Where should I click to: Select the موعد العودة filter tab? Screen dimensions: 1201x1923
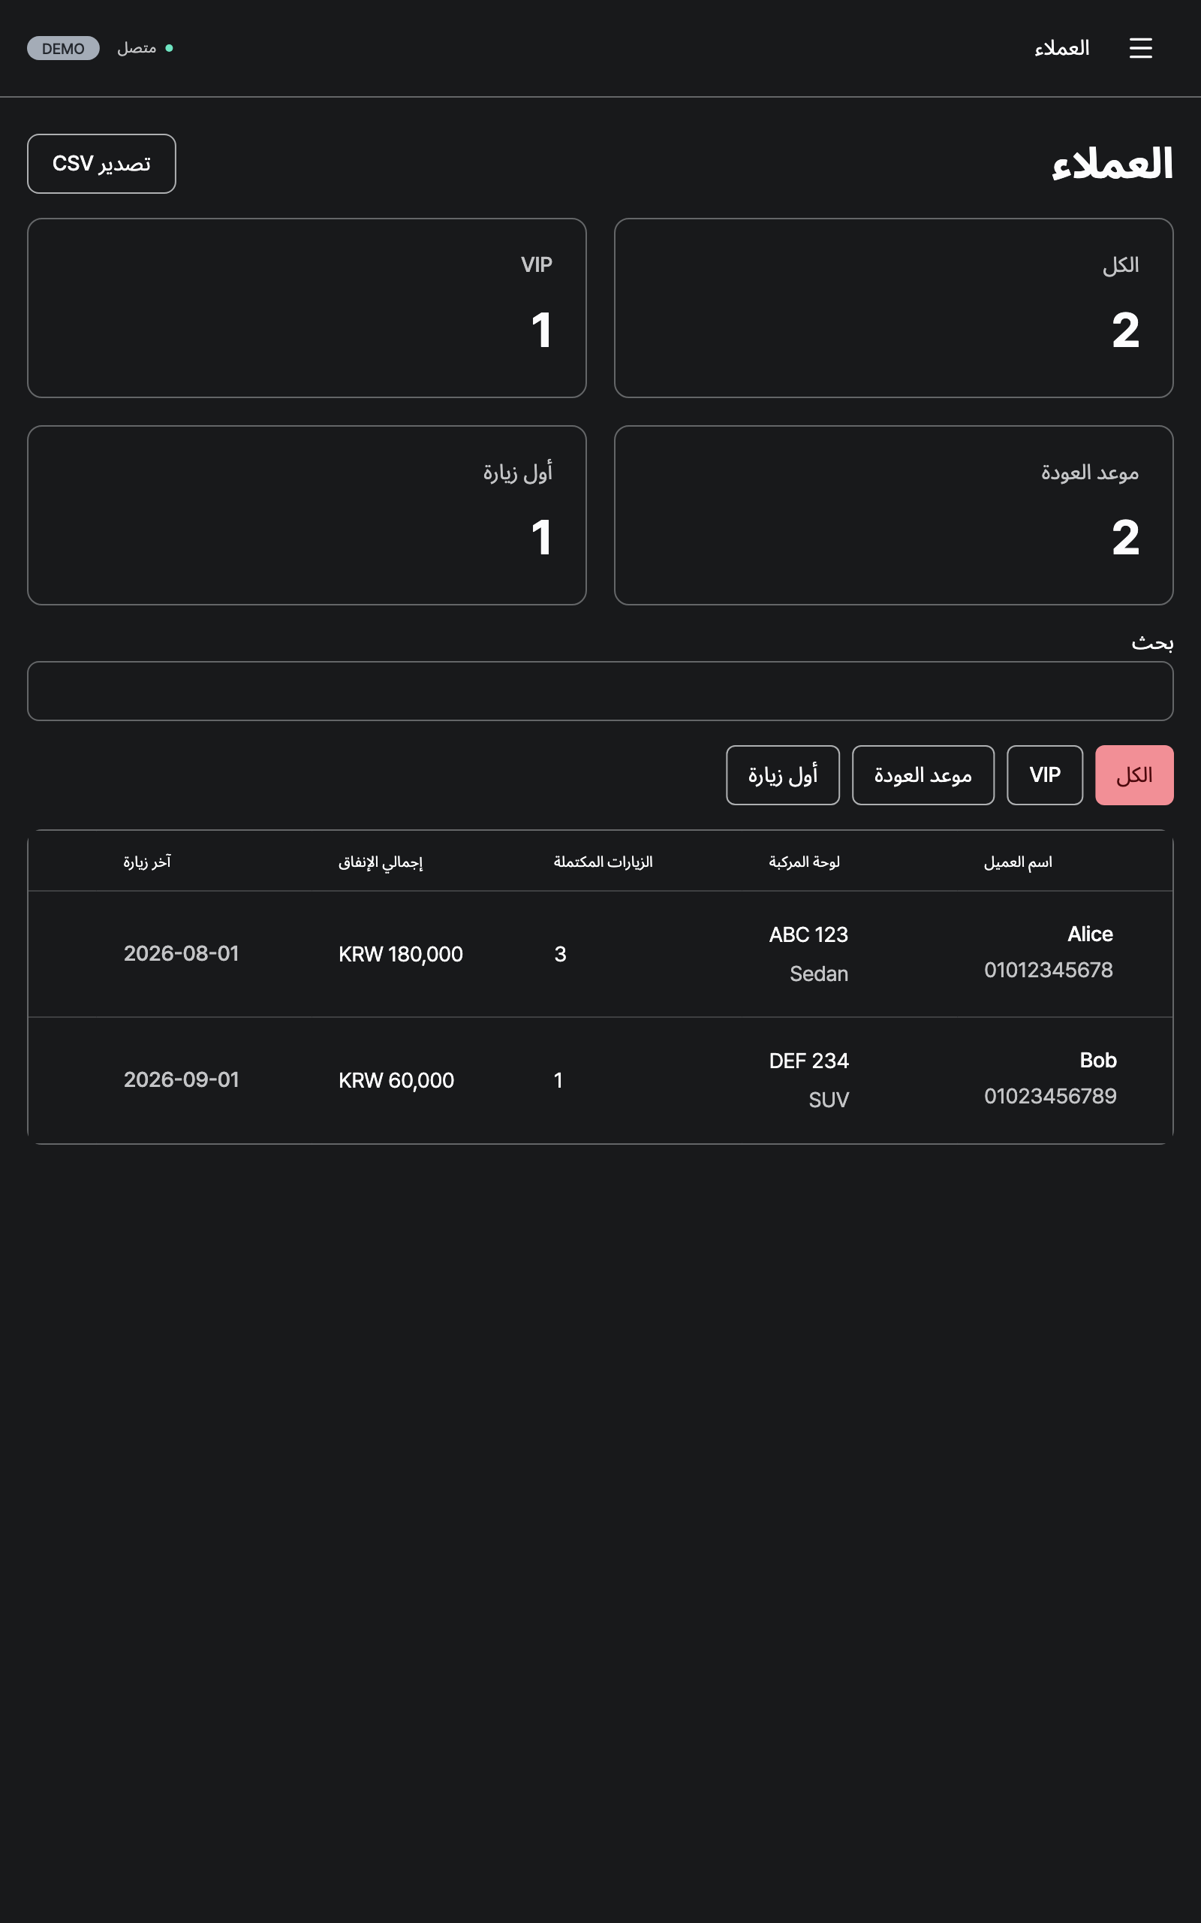pos(923,774)
